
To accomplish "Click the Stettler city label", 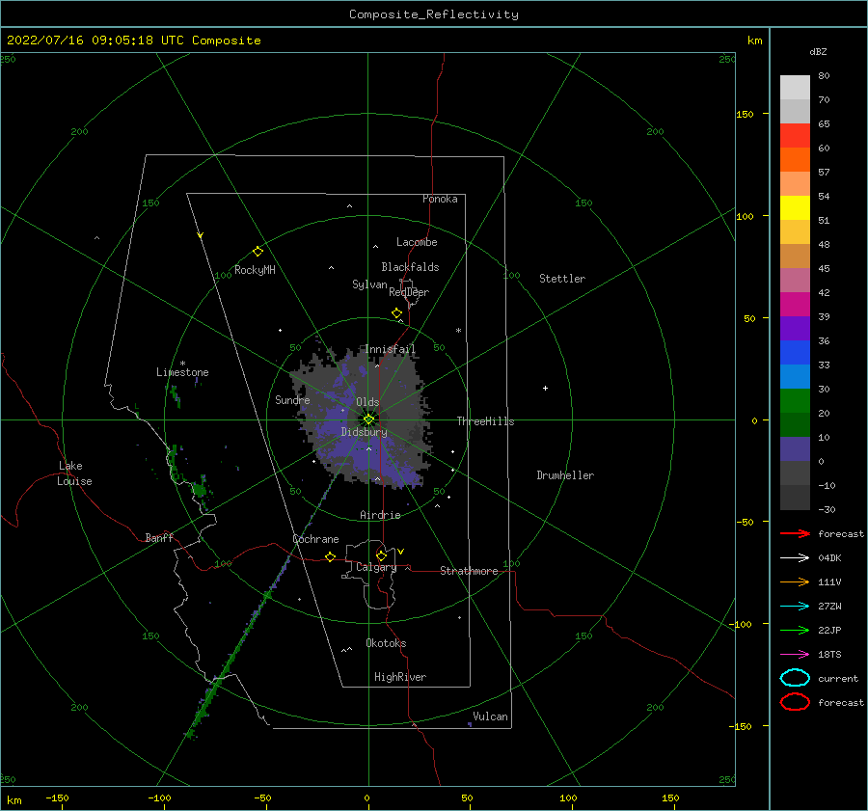I will tap(562, 279).
